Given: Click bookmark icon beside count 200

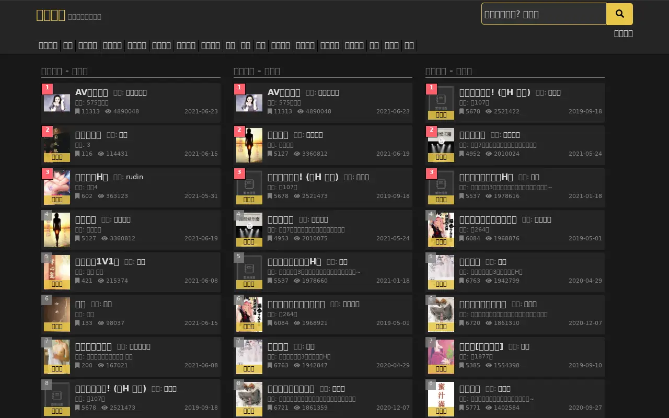Looking at the screenshot, I should [77, 366].
